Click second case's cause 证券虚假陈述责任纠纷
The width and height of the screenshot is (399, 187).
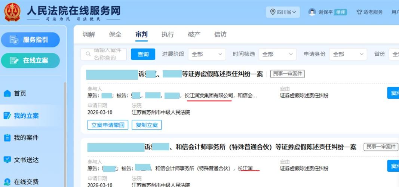pos(304,168)
